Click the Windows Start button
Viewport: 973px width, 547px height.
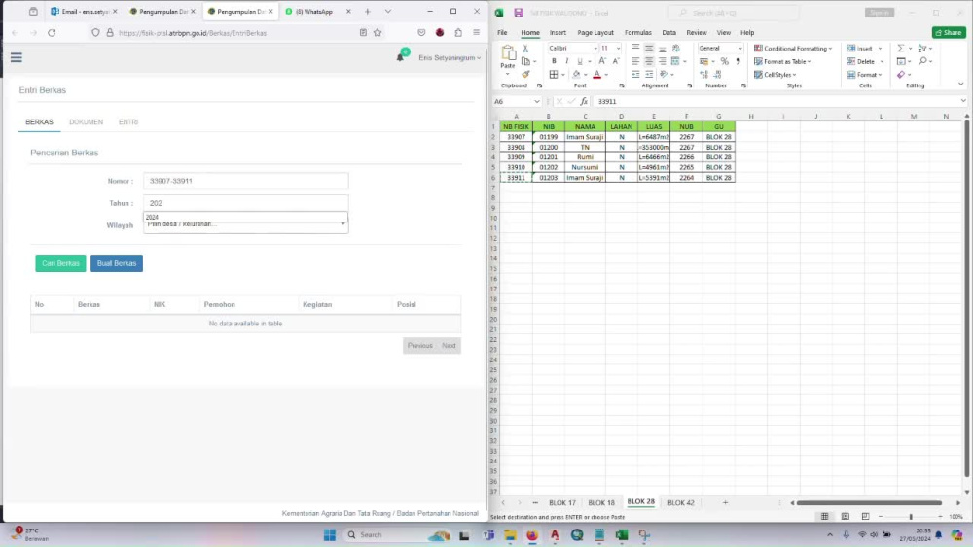click(330, 534)
